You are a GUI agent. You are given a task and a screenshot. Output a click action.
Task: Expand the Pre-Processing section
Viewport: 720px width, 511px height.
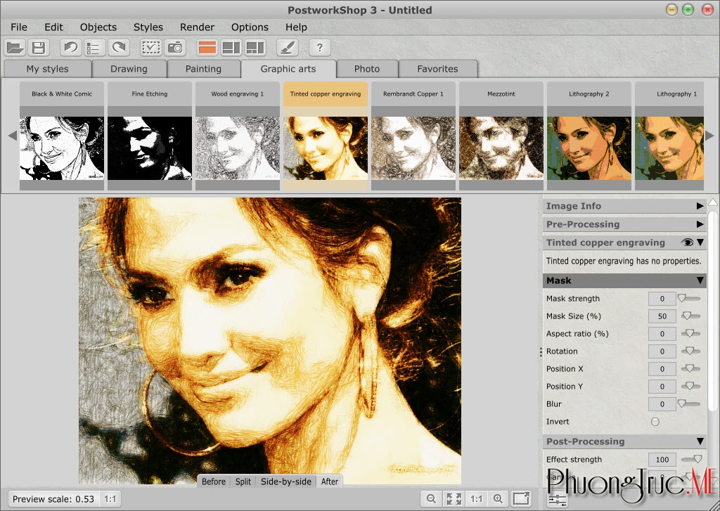point(700,224)
